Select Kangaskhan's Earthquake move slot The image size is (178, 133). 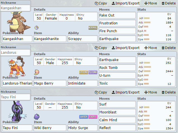click(117, 39)
